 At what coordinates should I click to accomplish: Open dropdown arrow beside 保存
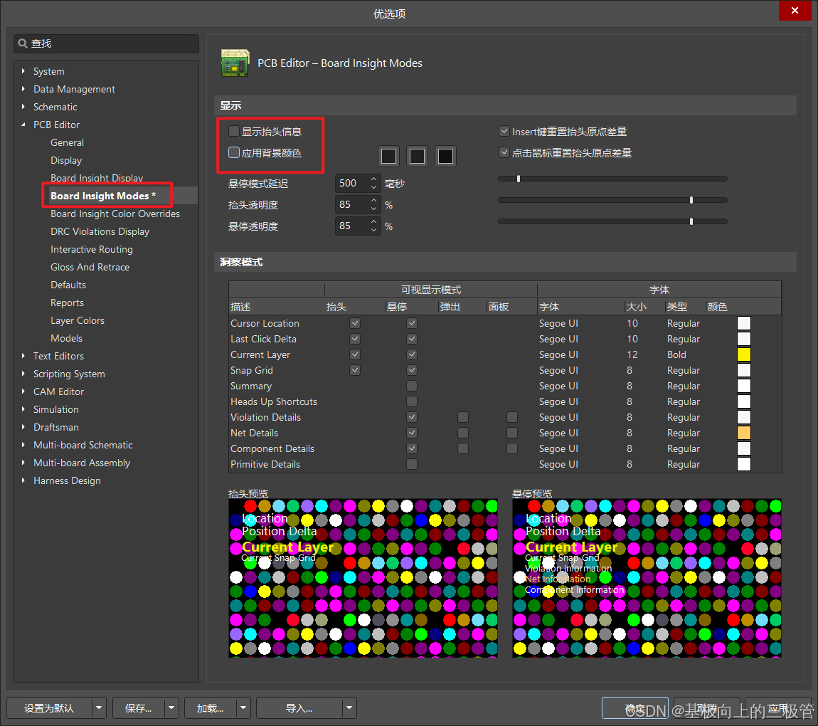tap(171, 708)
